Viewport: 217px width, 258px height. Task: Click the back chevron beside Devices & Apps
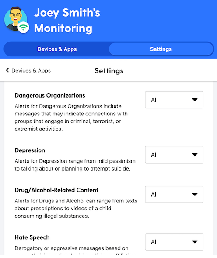7,70
